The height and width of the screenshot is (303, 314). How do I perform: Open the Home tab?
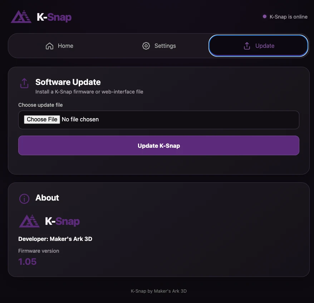tap(59, 46)
